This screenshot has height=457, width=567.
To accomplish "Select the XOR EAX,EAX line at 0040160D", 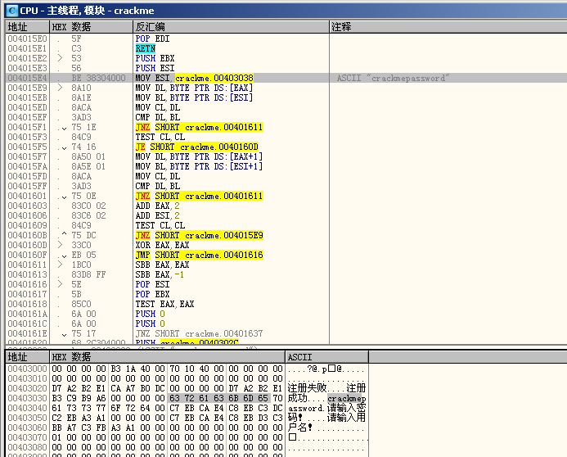I will point(162,245).
